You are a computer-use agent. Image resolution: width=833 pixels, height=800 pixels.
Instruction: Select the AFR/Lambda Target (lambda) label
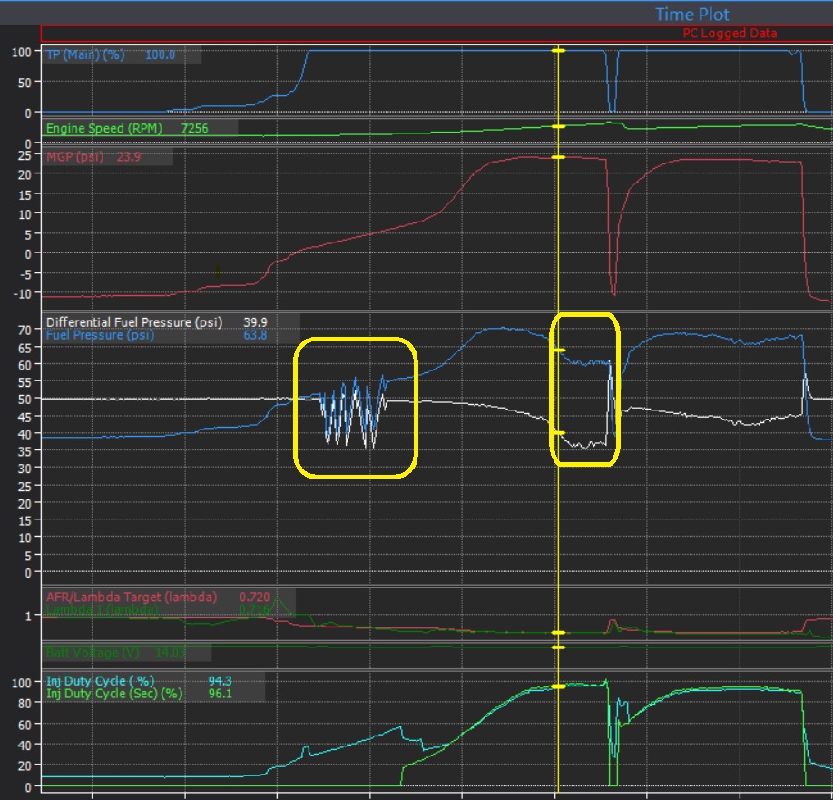(x=132, y=597)
